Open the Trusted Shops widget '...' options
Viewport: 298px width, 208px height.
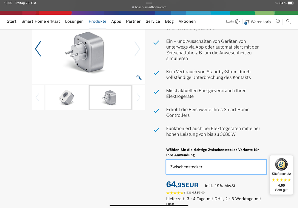290,157
